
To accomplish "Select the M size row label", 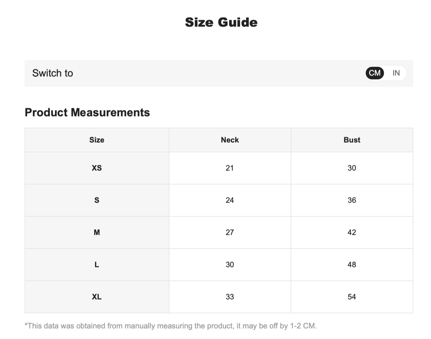I will (97, 232).
